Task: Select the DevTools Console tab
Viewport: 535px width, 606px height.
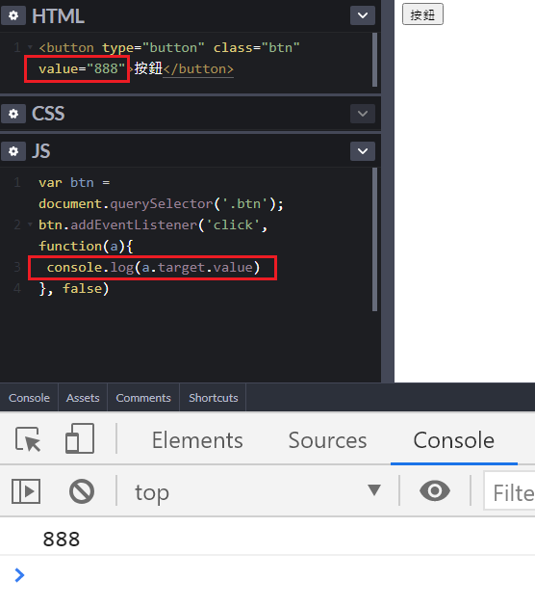Action: [453, 440]
